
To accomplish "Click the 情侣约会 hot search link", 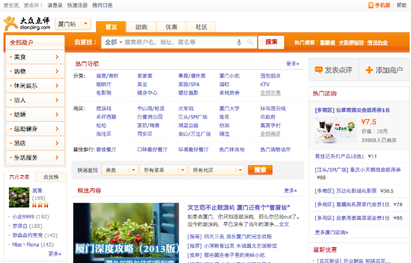I will (377, 42).
